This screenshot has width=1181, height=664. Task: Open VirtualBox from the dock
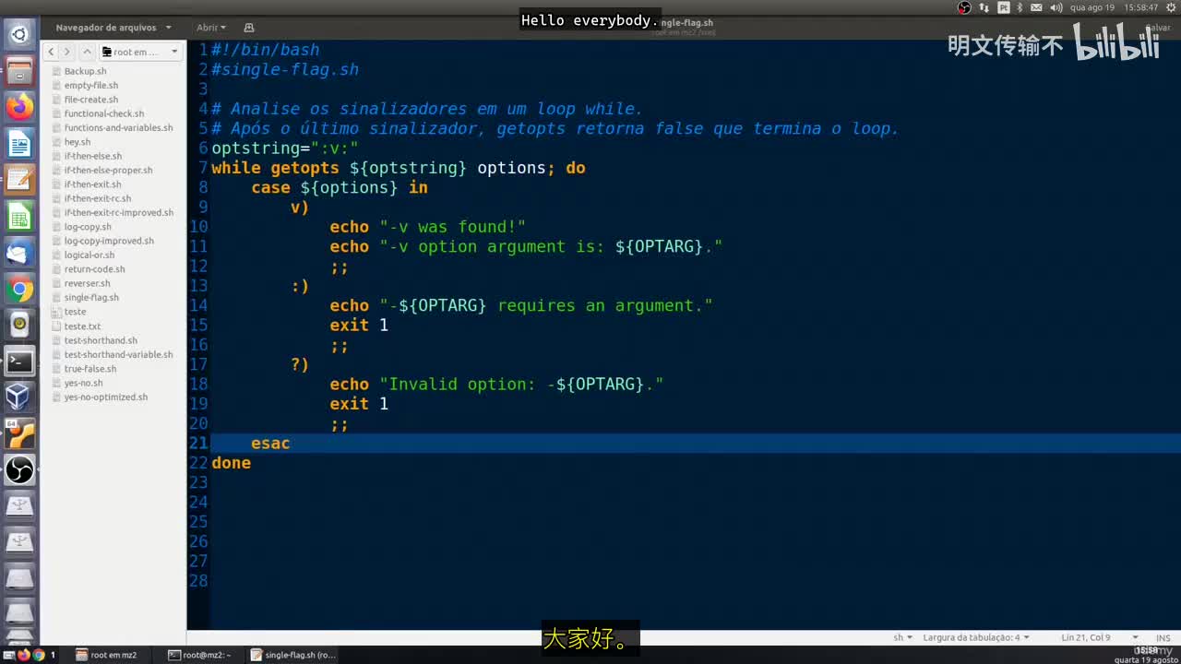(19, 397)
